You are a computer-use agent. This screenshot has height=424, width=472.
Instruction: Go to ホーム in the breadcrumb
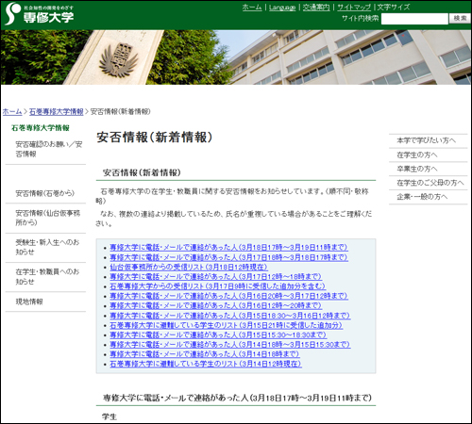(12, 111)
